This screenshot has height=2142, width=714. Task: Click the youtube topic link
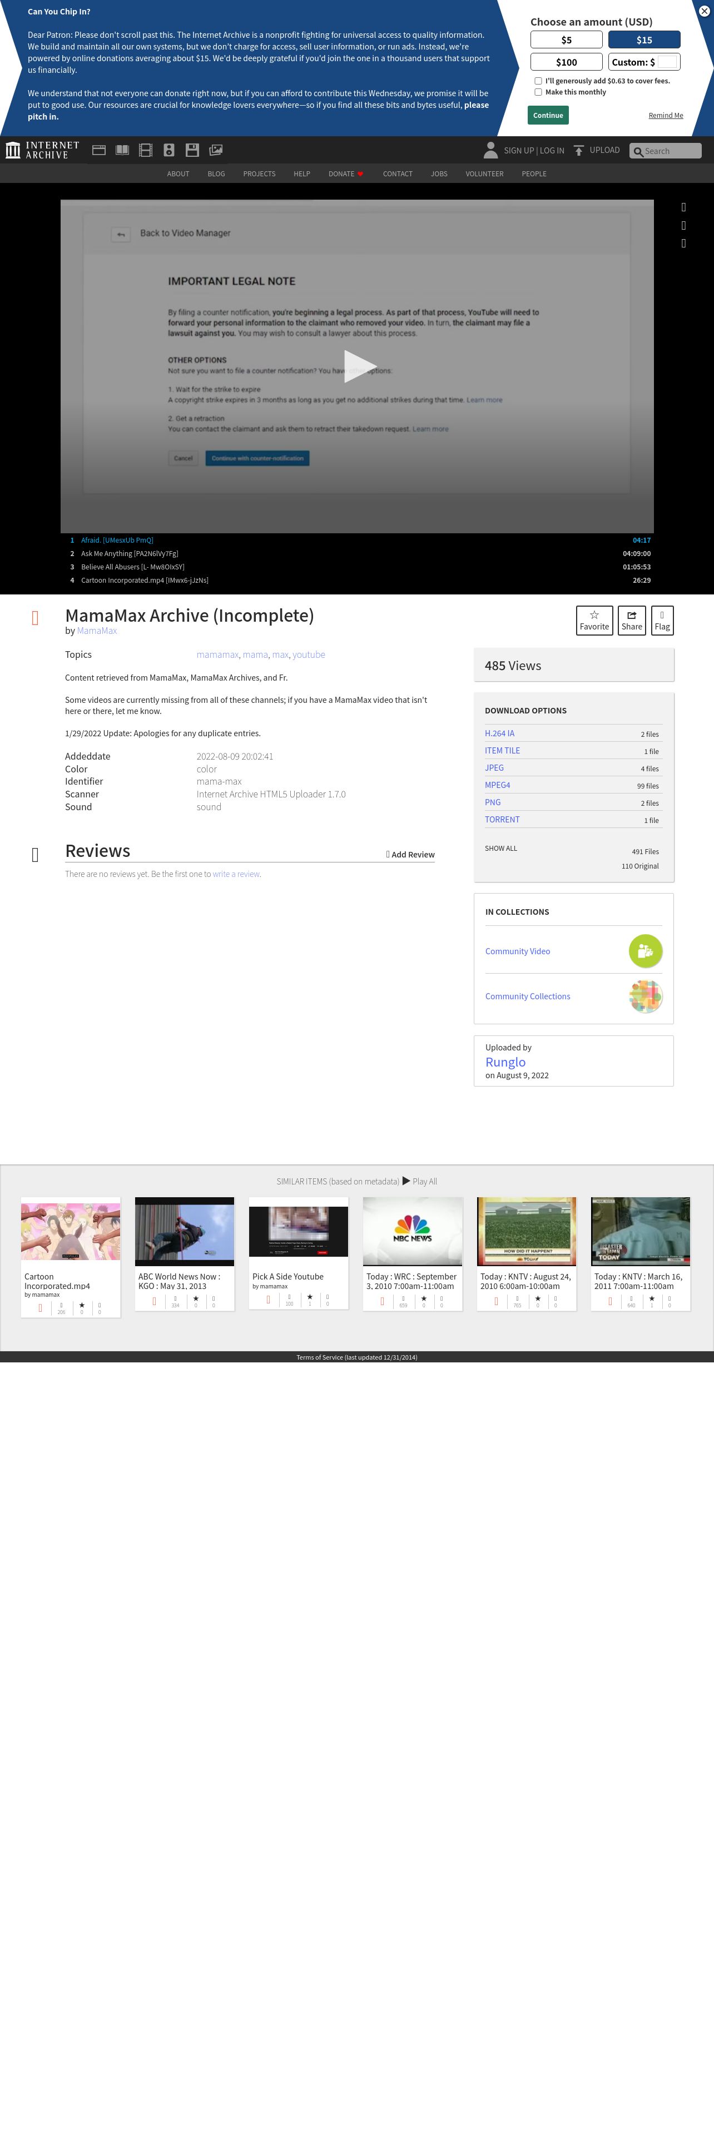point(309,655)
